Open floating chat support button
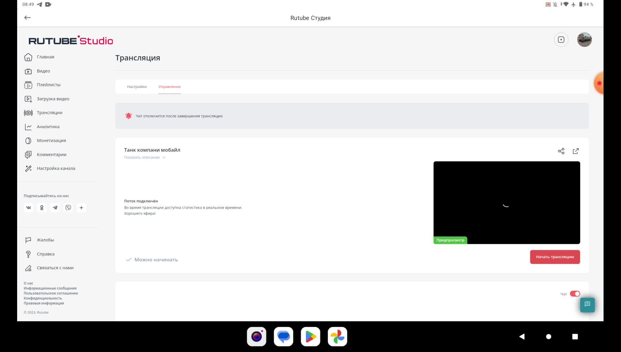621x352 pixels. [587, 304]
